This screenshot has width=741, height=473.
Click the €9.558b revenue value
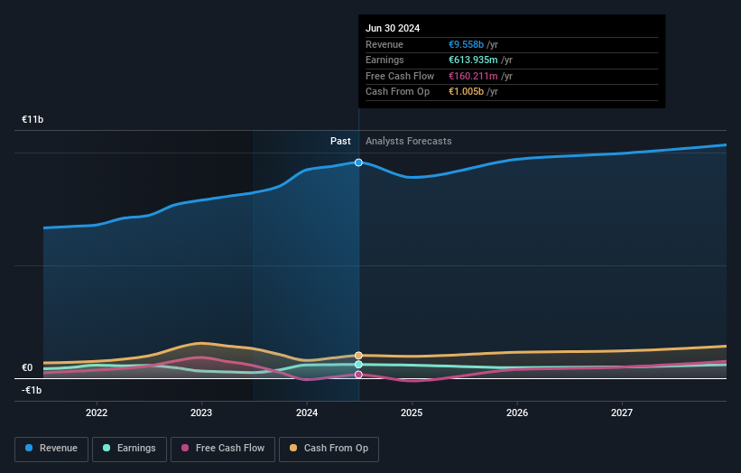pos(466,44)
